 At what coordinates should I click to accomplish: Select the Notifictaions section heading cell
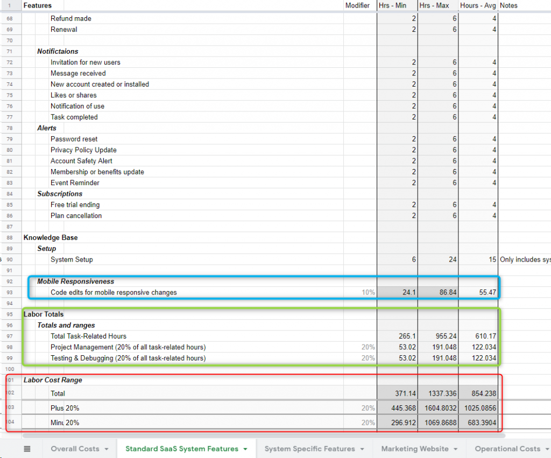click(x=58, y=51)
